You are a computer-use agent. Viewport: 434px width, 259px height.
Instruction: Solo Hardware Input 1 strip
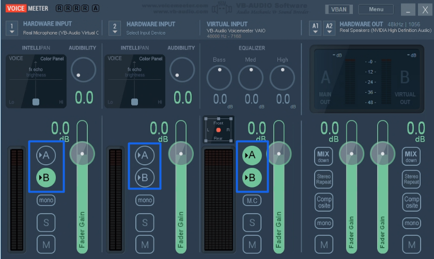46,222
